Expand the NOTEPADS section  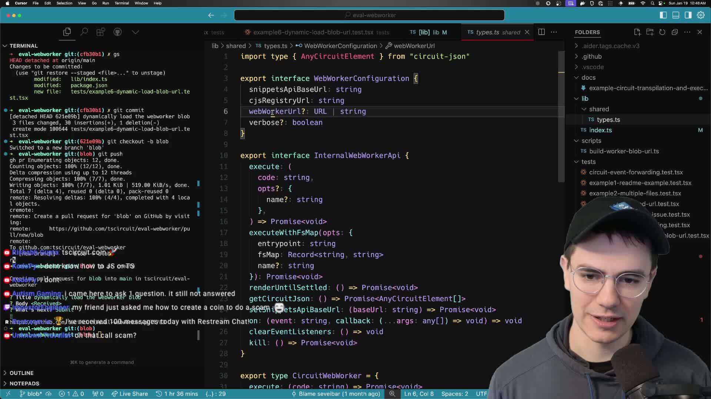click(x=24, y=383)
